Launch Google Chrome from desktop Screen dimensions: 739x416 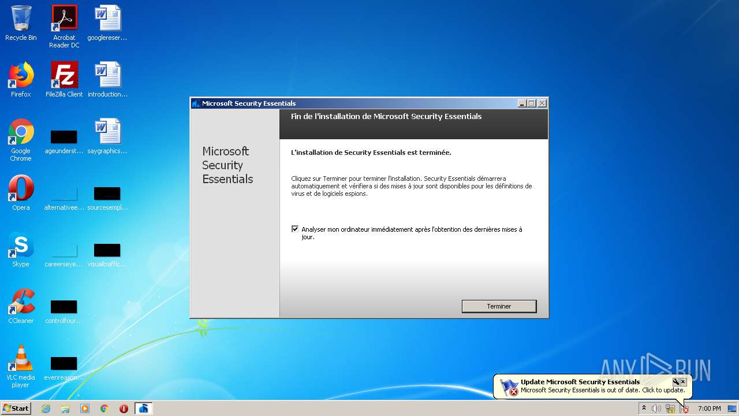(x=21, y=140)
